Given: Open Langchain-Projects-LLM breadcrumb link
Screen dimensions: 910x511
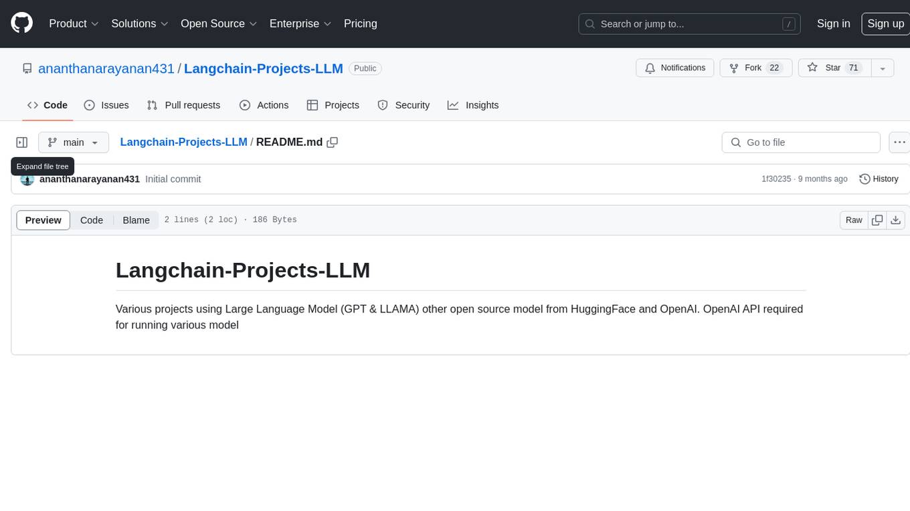Looking at the screenshot, I should (183, 142).
